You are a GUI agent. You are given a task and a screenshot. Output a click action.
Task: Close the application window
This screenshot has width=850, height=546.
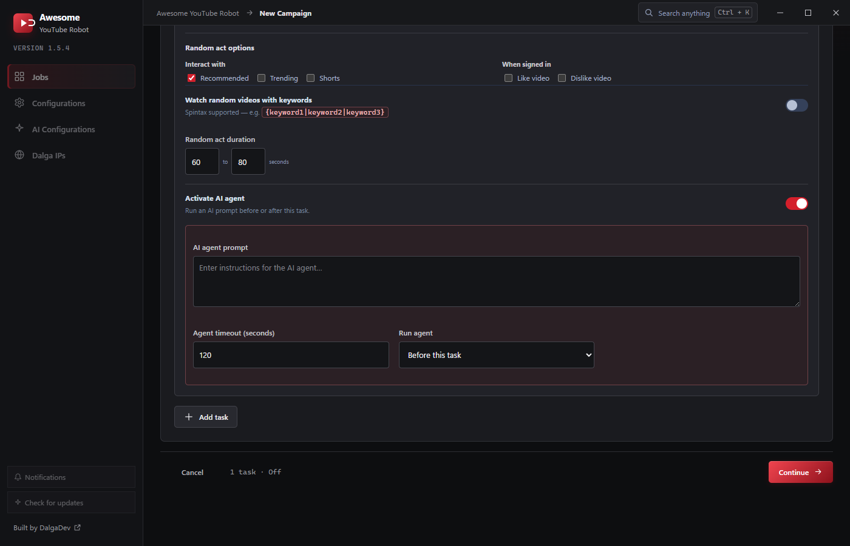point(836,13)
